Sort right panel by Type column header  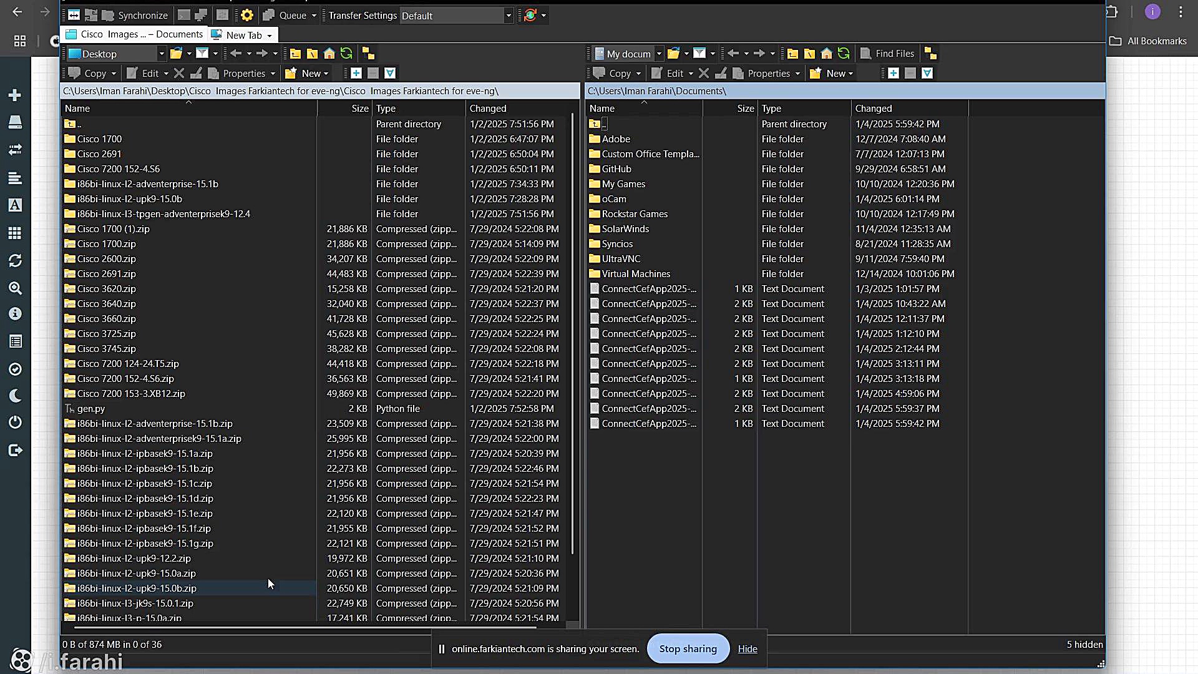[804, 108]
